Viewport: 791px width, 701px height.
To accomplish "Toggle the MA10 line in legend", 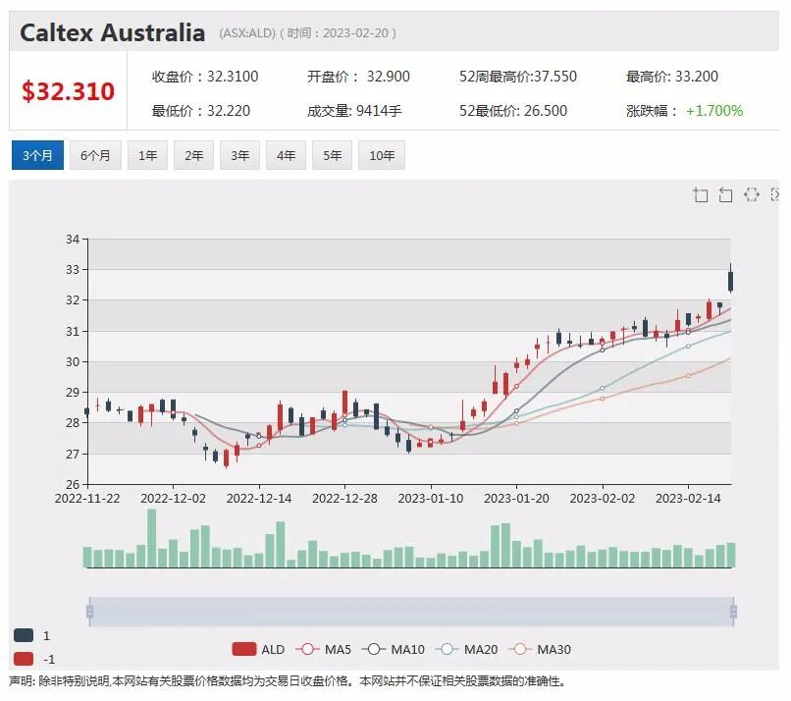I will [394, 650].
